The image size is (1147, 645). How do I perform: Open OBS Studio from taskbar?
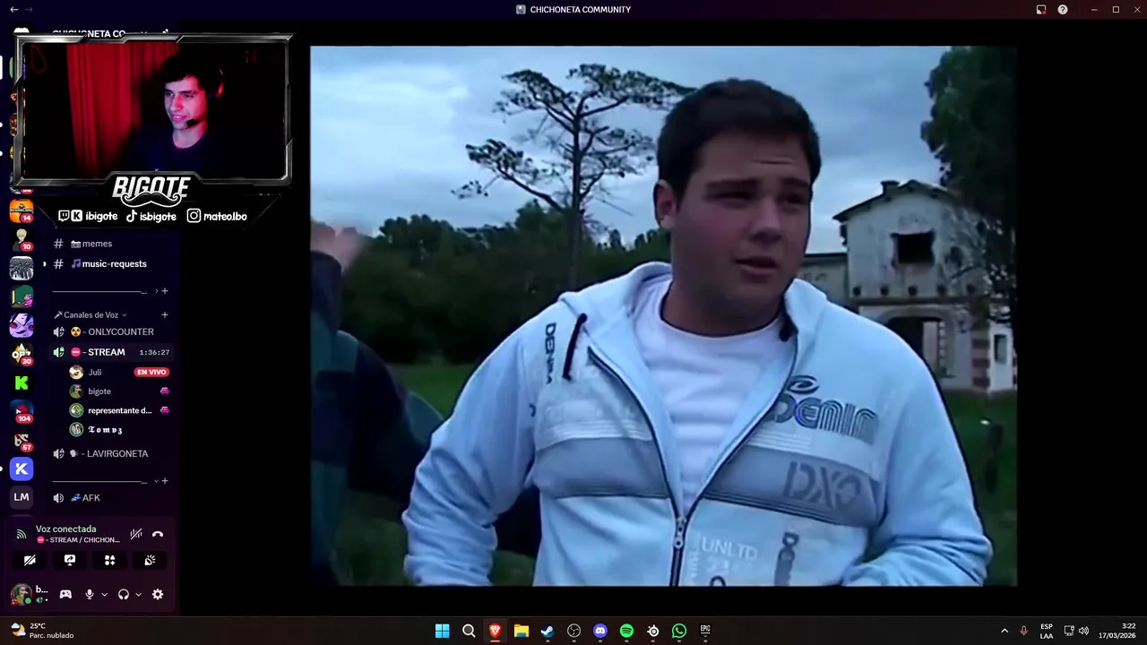pyautogui.click(x=574, y=631)
